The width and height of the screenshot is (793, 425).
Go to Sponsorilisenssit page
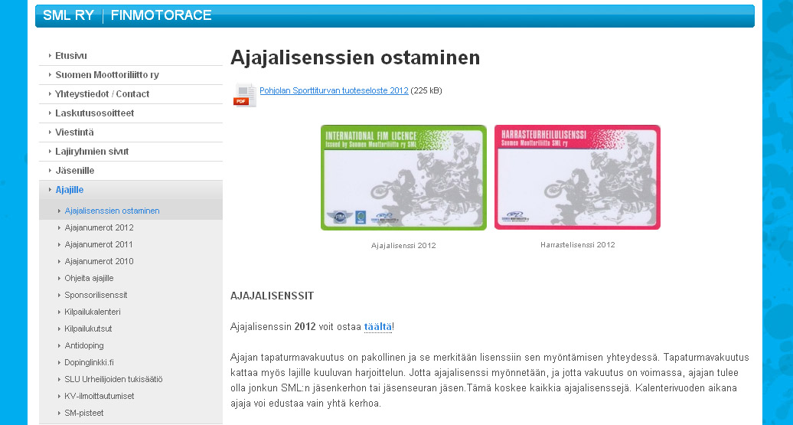click(x=96, y=295)
